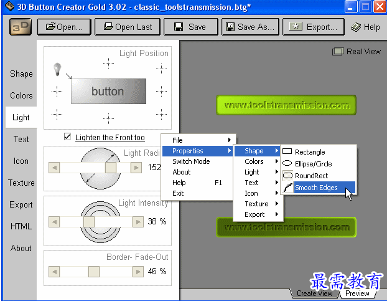This screenshot has height=301, width=387.
Task: Decrease Light Radius with left arrow
Action: (54, 168)
